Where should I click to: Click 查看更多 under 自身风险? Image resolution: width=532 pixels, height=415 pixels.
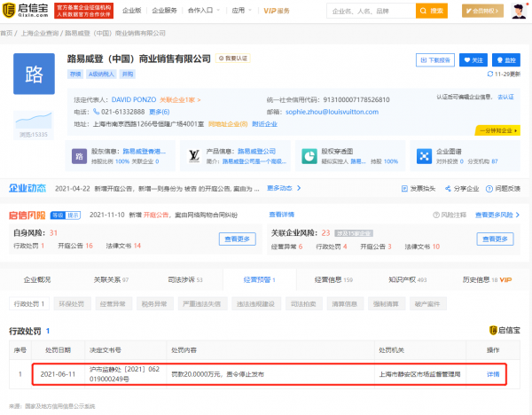pos(237,239)
